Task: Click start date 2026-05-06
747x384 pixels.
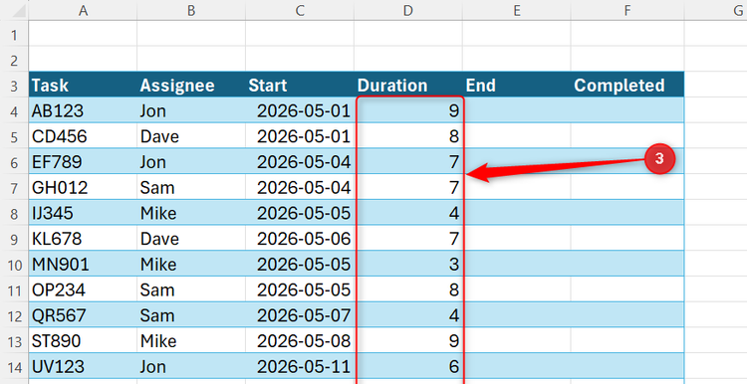Action: pos(300,239)
